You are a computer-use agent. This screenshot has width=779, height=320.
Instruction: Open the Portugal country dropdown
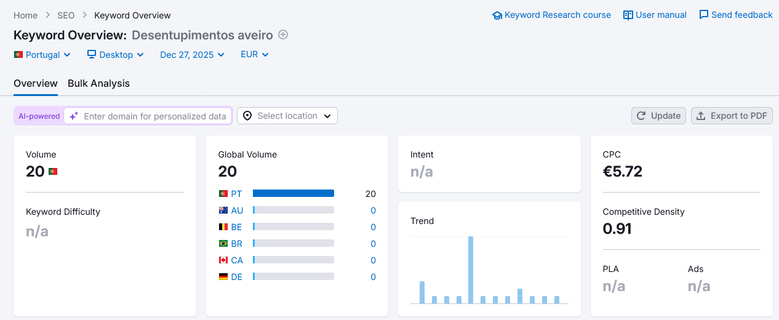(x=42, y=55)
